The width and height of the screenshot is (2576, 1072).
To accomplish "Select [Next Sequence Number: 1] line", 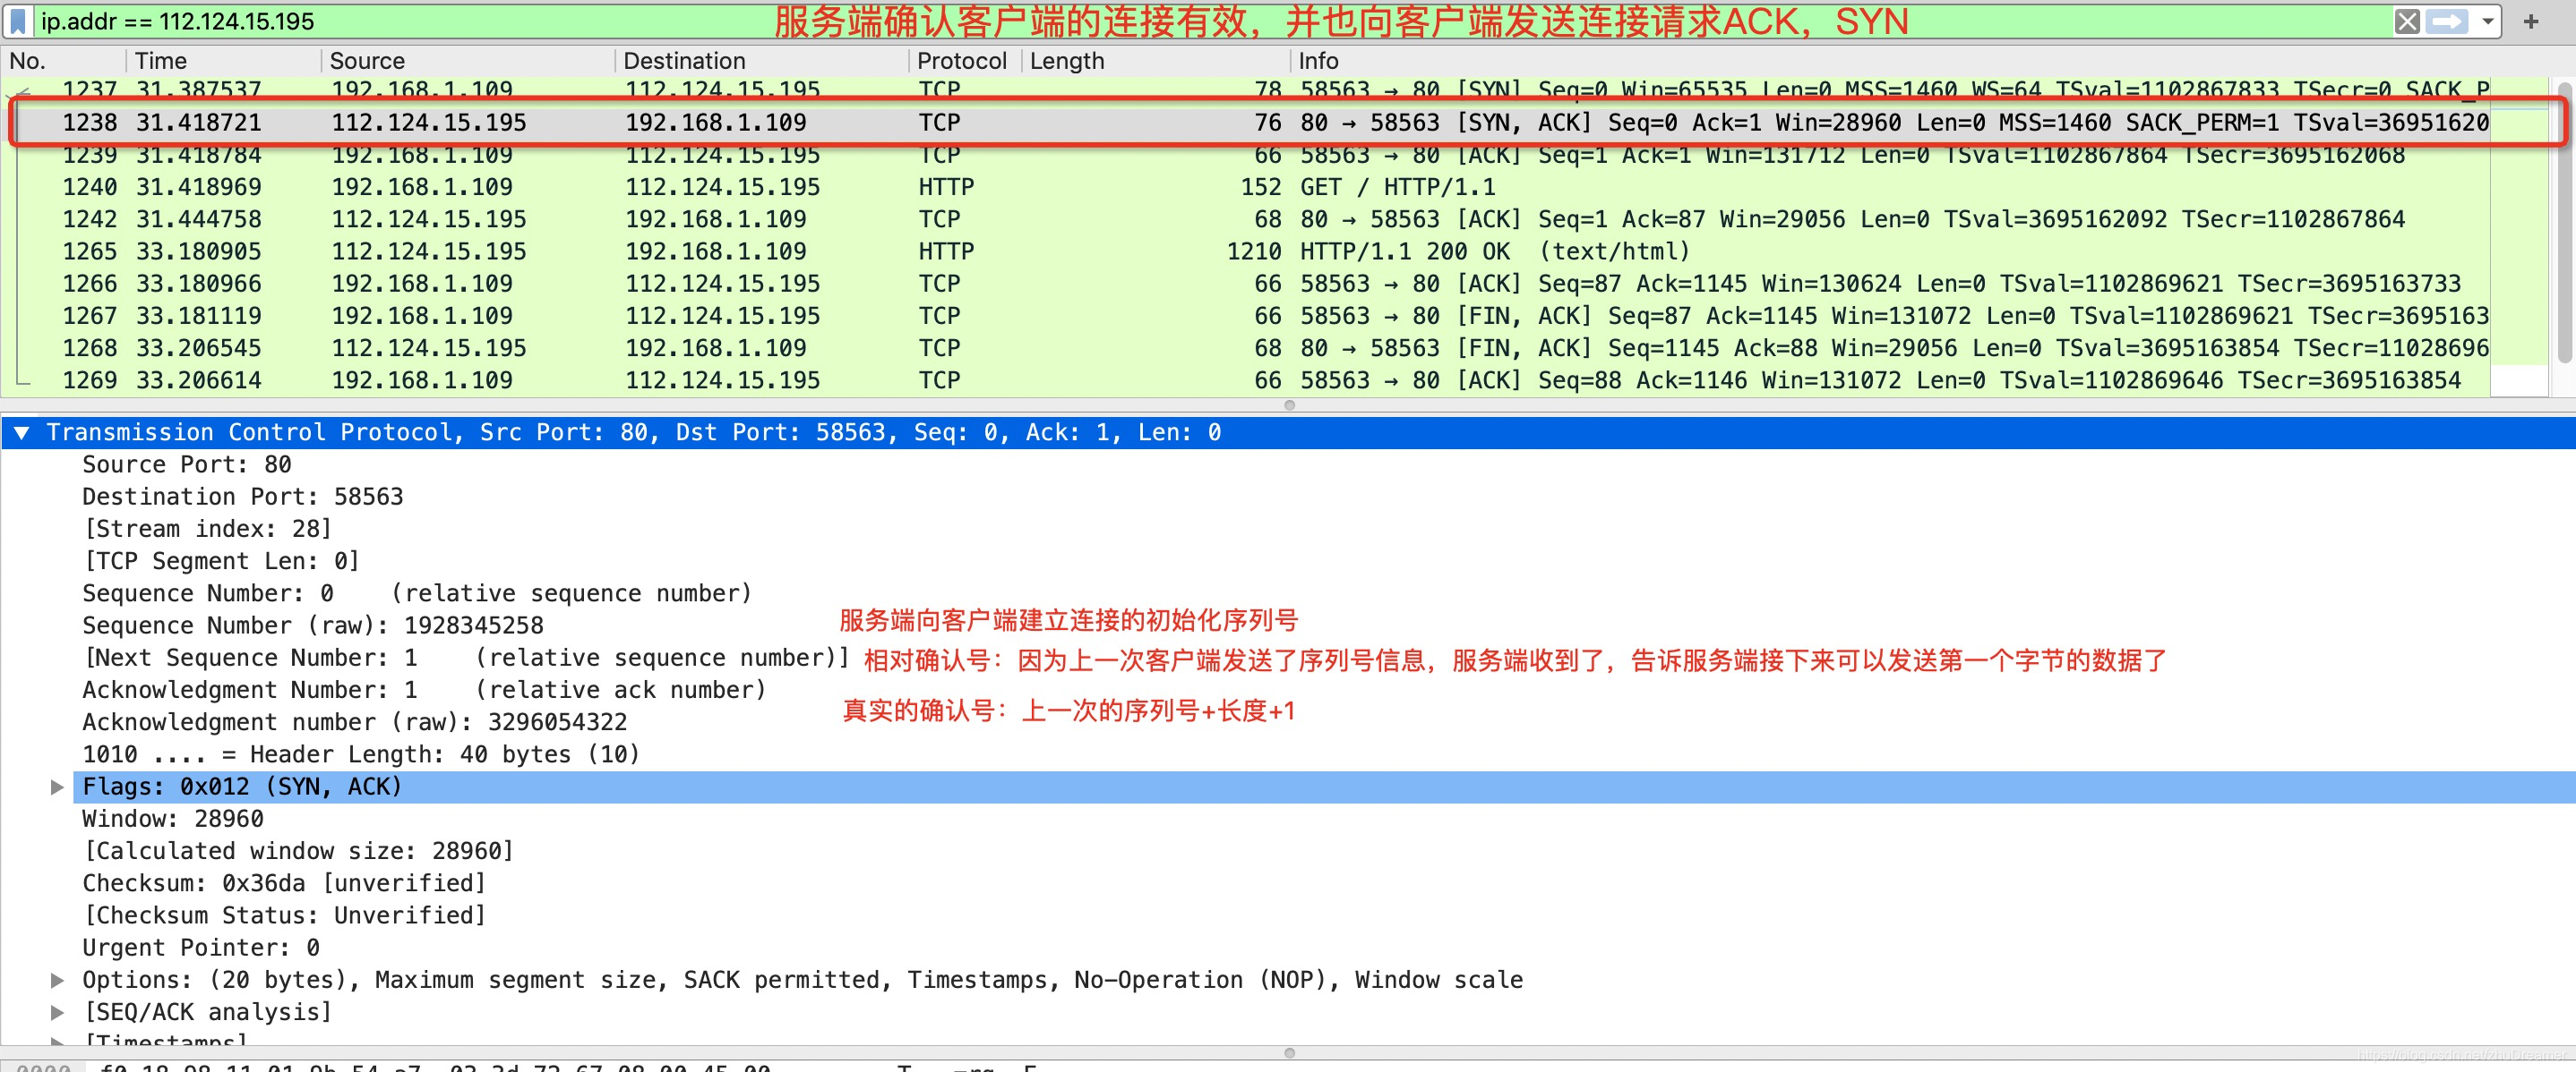I will tap(466, 658).
